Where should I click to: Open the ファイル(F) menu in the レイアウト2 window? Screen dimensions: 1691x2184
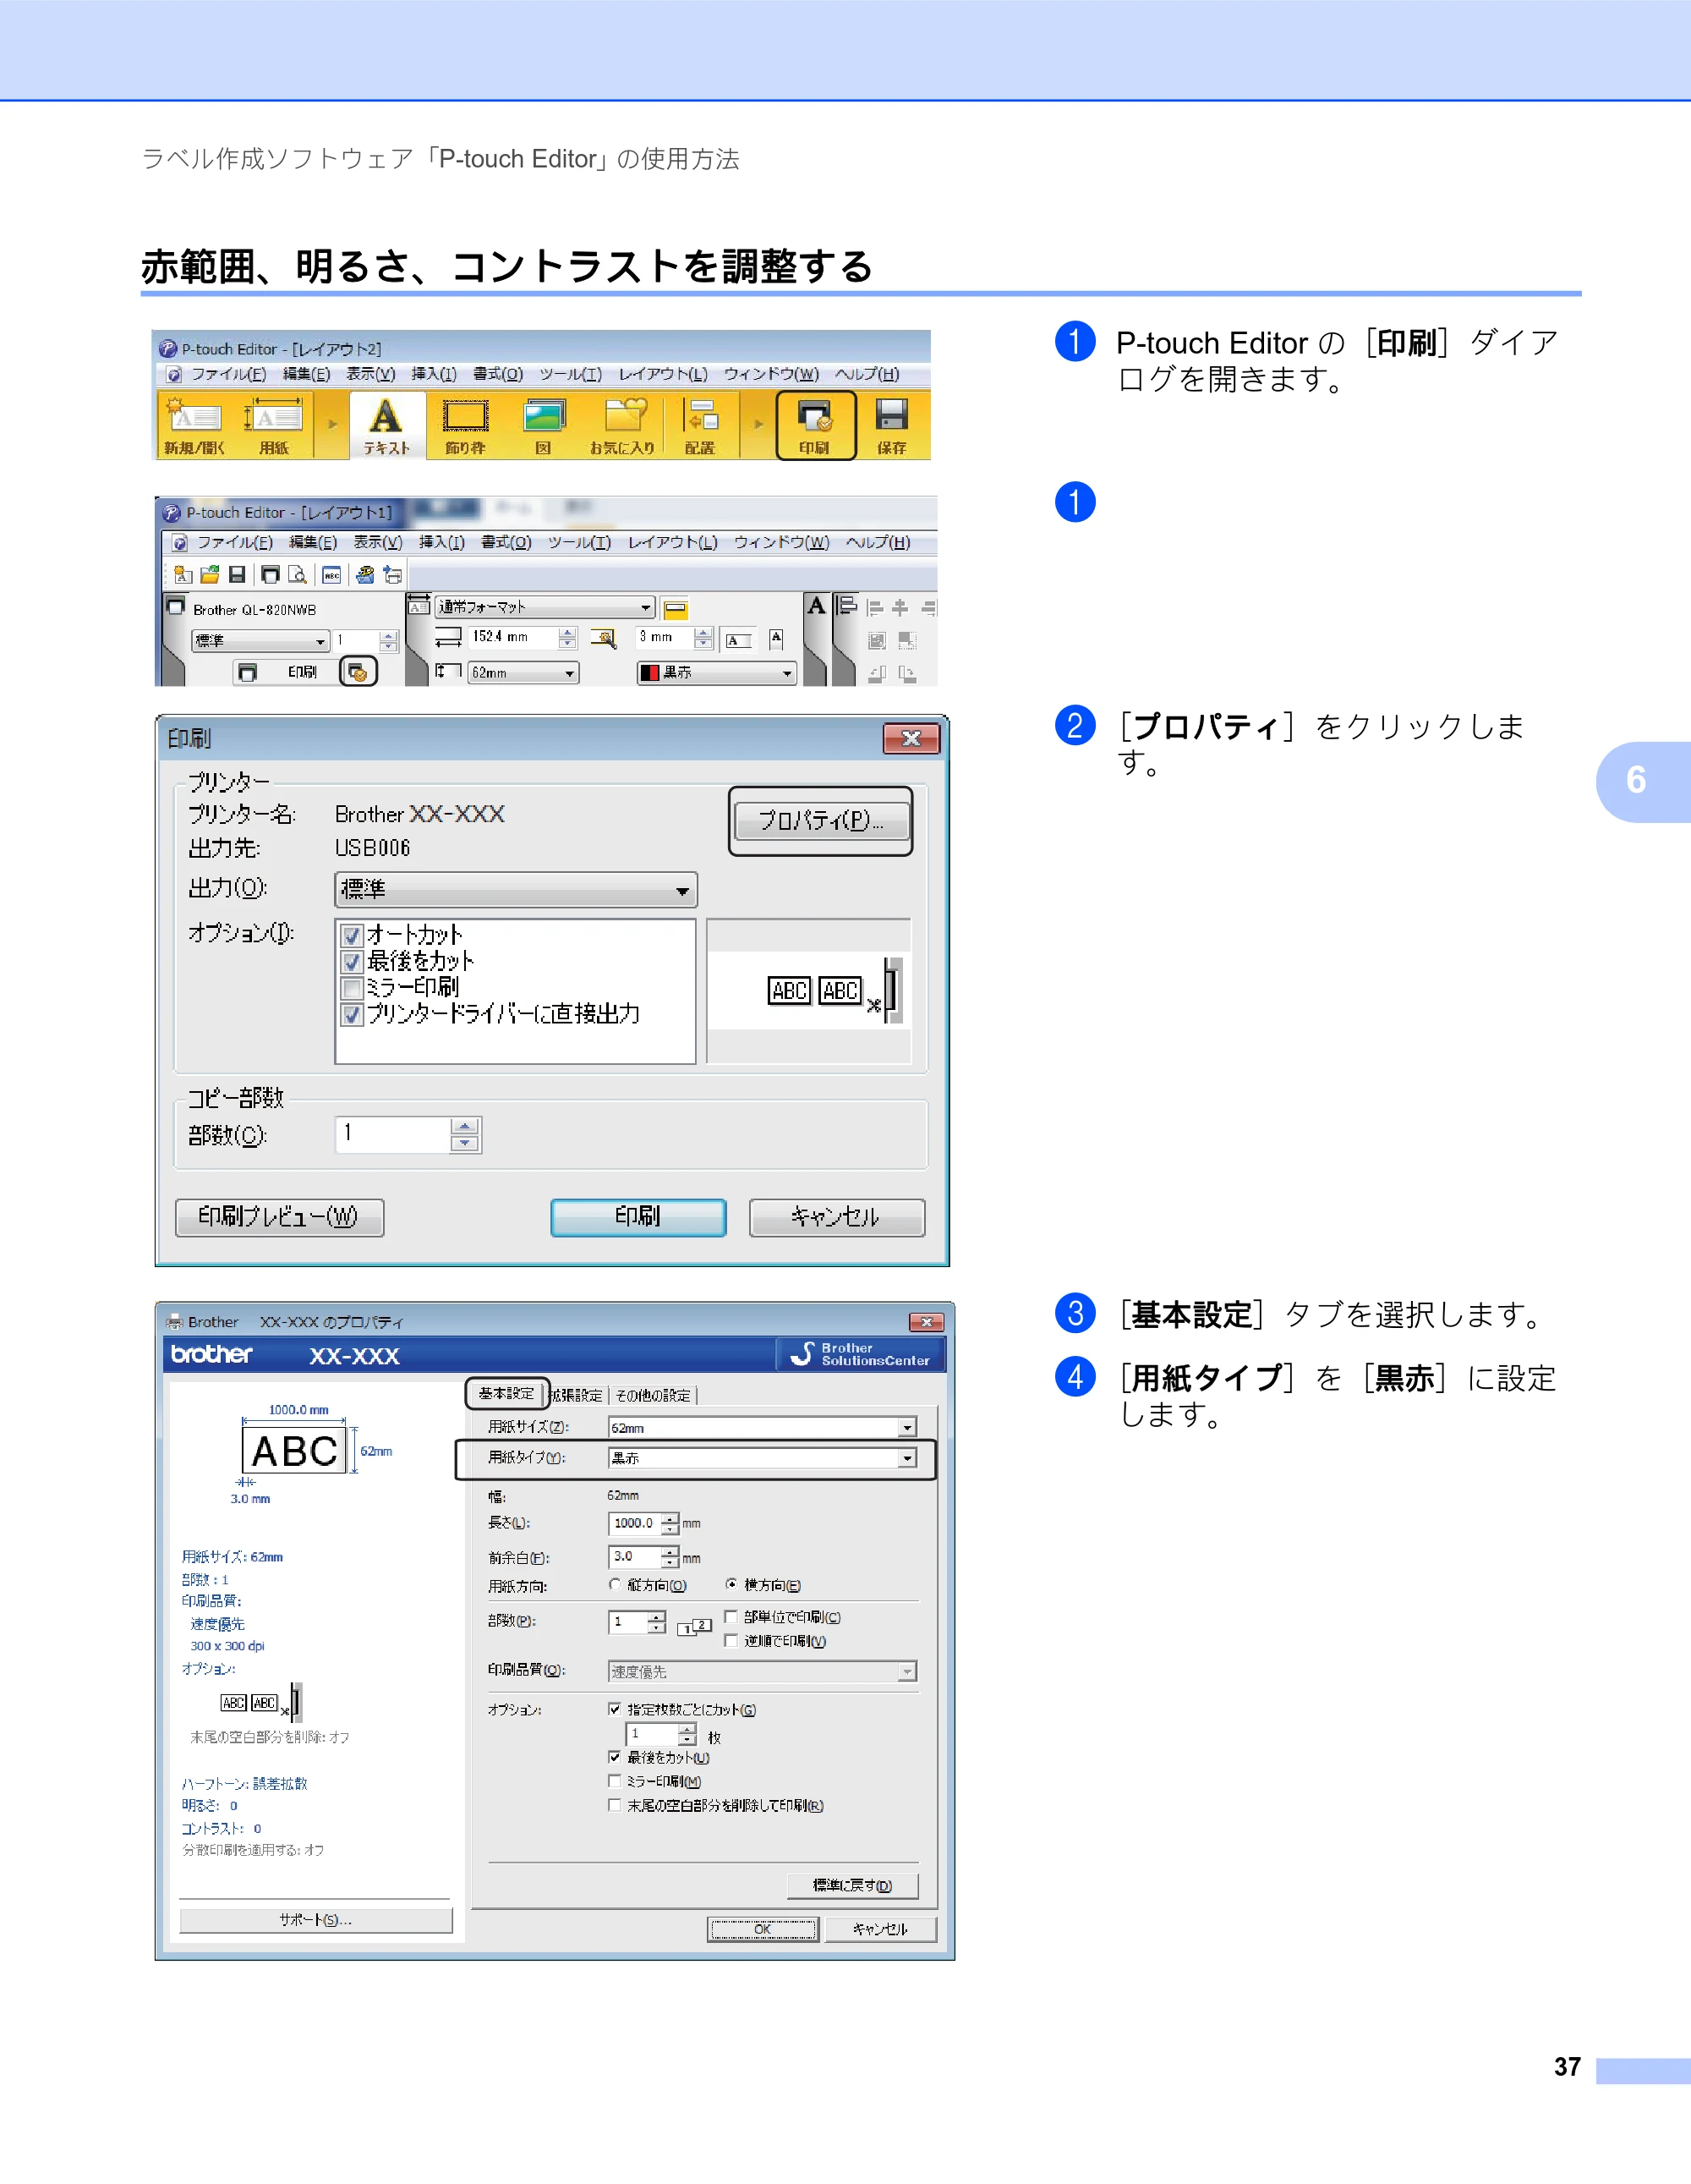pos(229,374)
